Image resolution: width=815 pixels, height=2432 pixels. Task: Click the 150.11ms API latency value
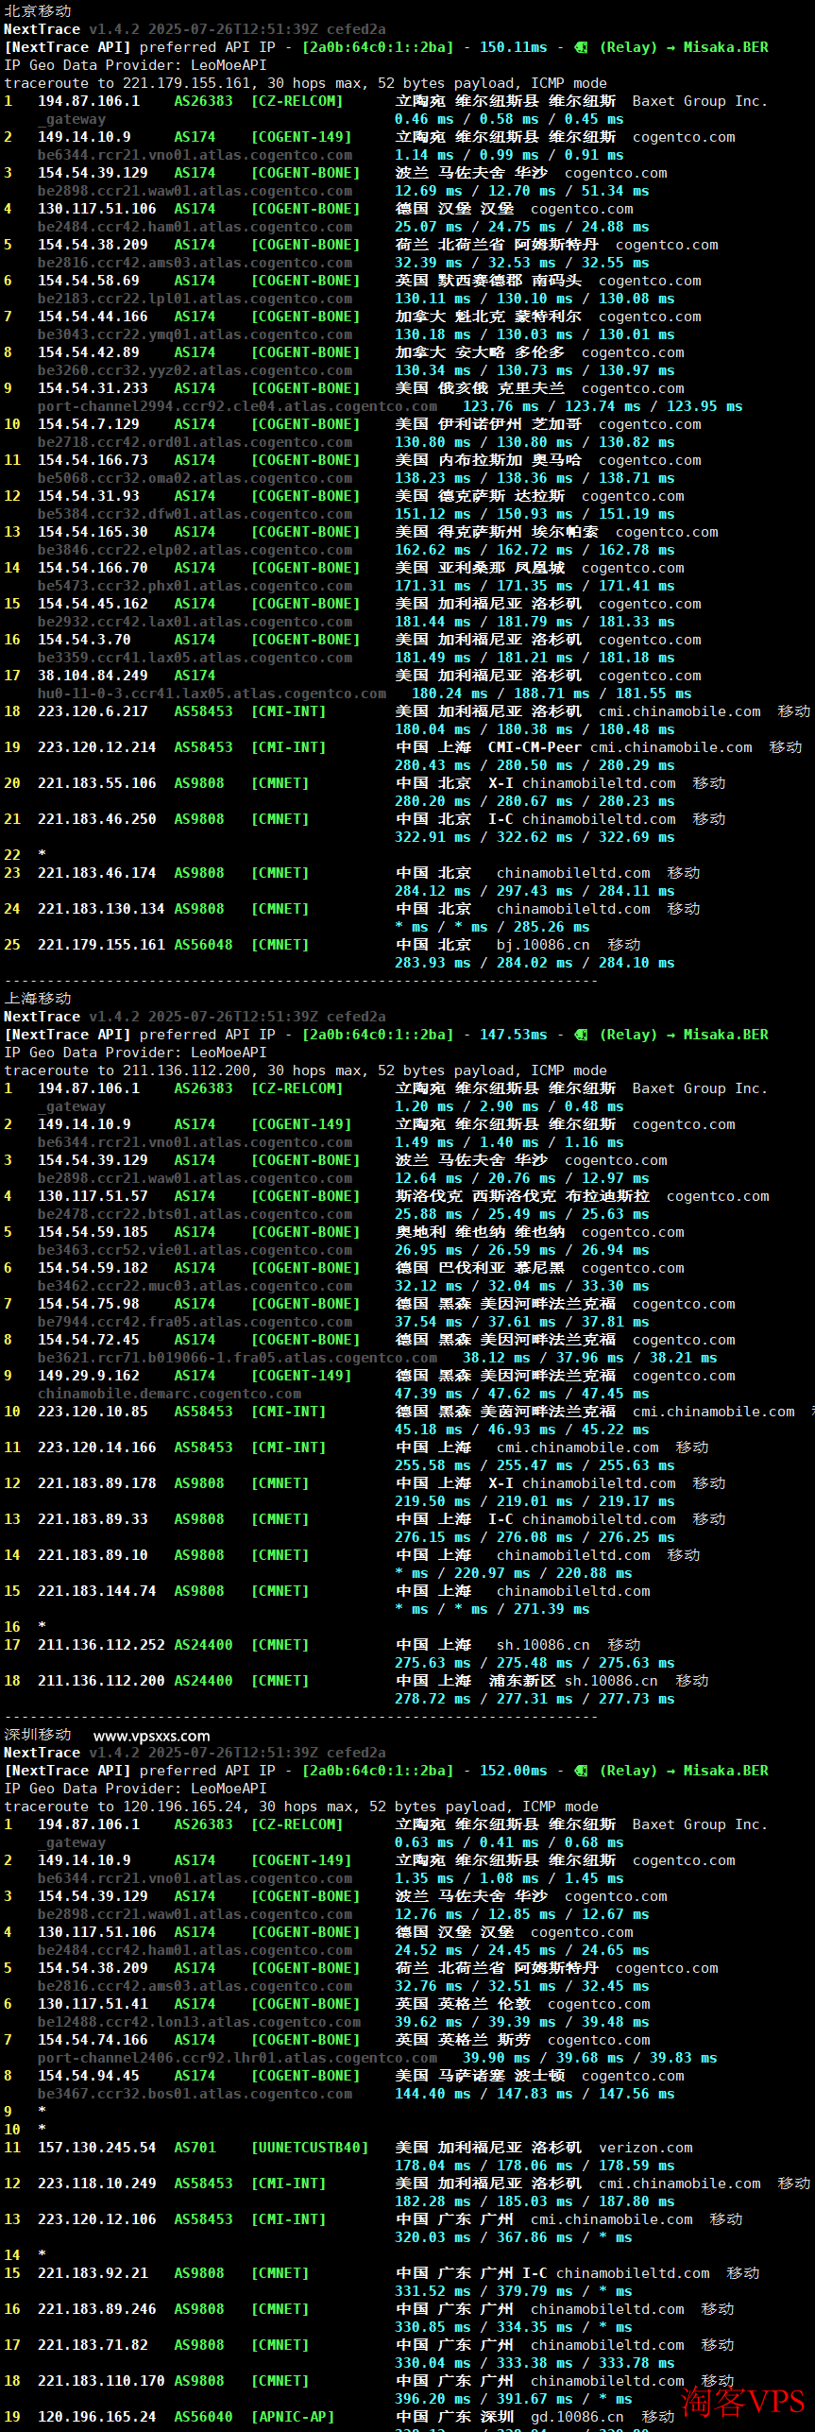click(513, 47)
